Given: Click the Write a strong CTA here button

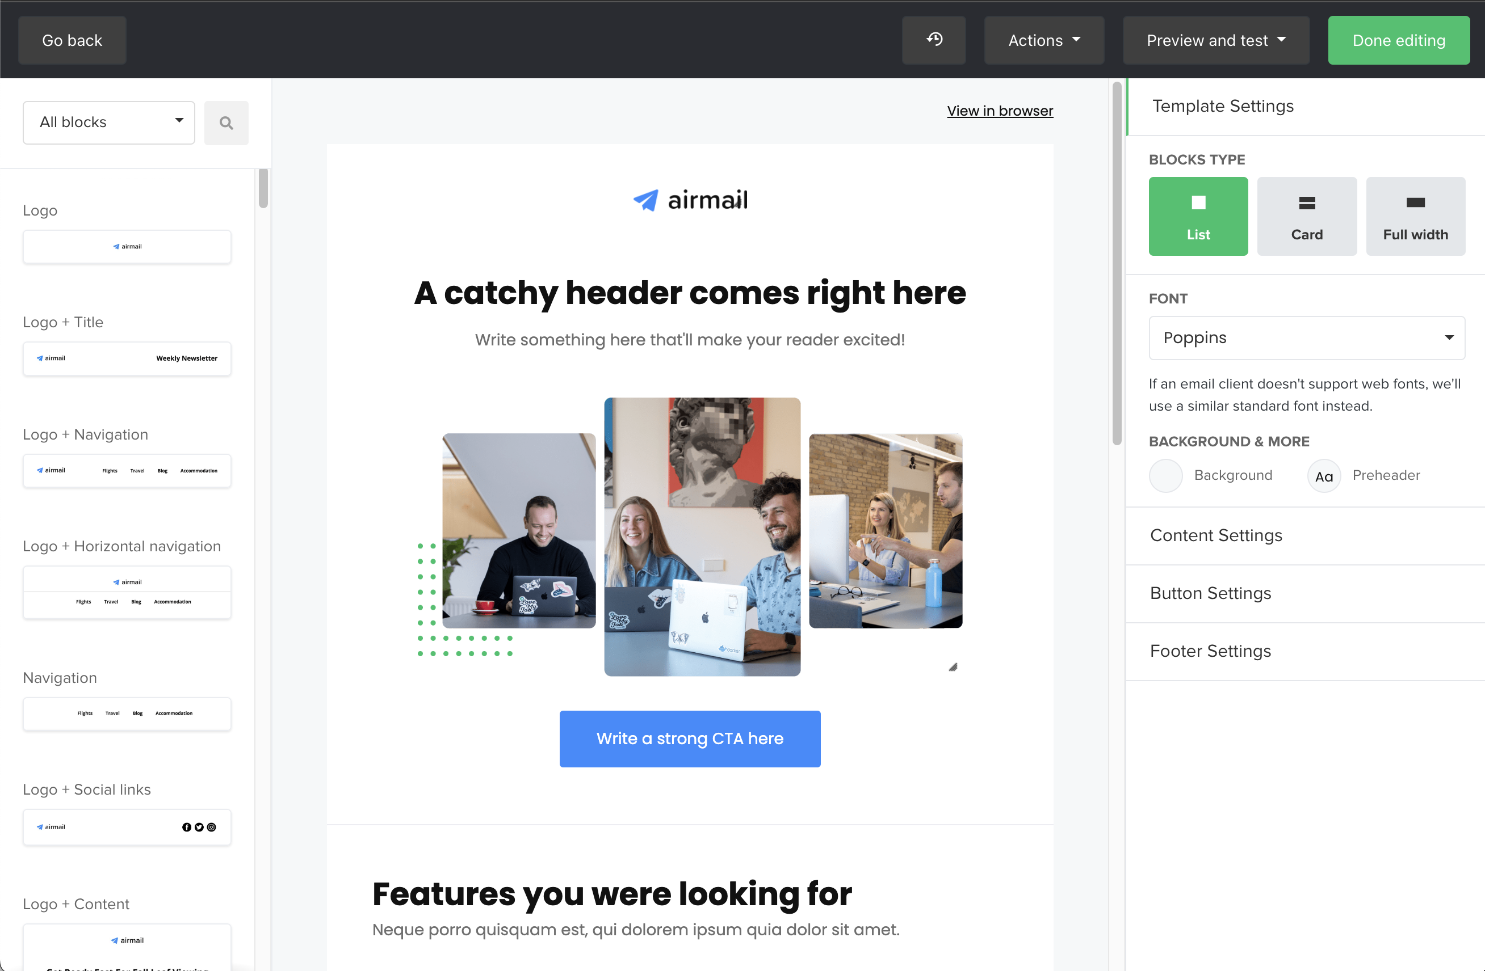Looking at the screenshot, I should (690, 738).
